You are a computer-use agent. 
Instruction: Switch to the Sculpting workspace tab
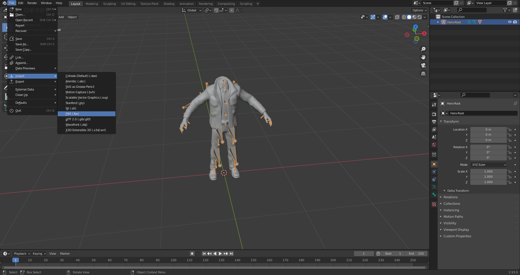click(109, 4)
